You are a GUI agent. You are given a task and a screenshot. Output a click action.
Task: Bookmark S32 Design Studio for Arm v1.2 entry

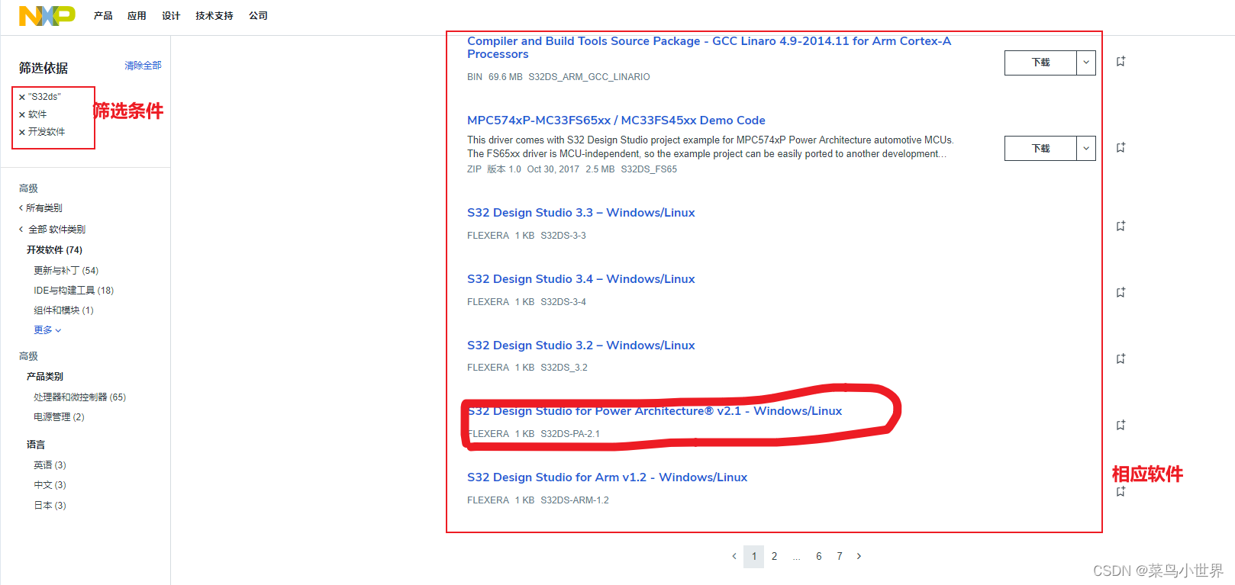pyautogui.click(x=1121, y=491)
